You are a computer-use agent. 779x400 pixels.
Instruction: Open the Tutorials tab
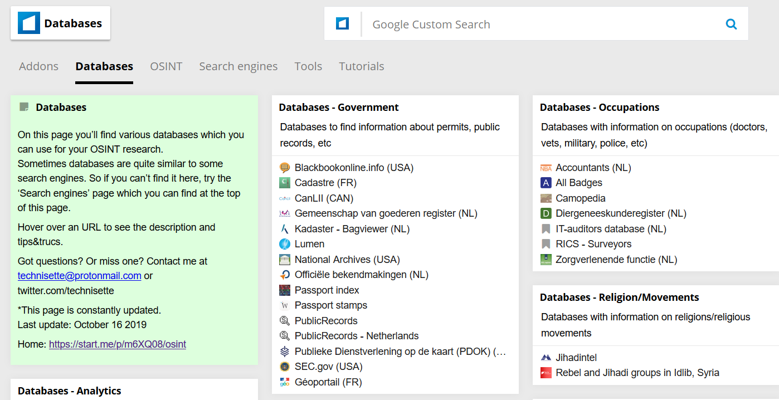point(362,66)
